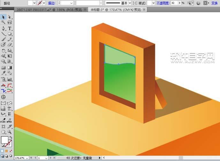Choose the Slice tool

point(10,126)
